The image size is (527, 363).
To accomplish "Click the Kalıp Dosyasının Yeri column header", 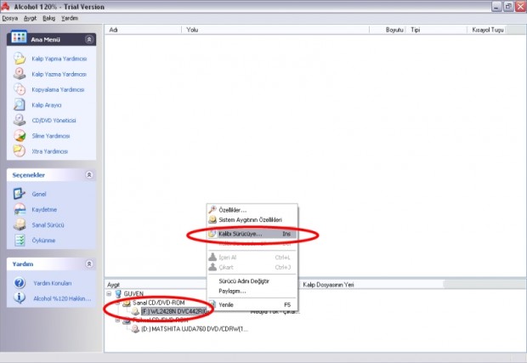I will pos(371,285).
